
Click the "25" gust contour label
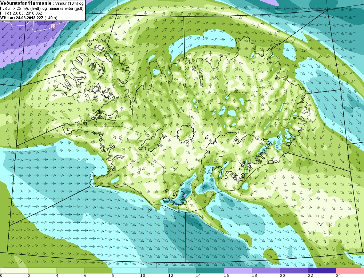point(54,27)
